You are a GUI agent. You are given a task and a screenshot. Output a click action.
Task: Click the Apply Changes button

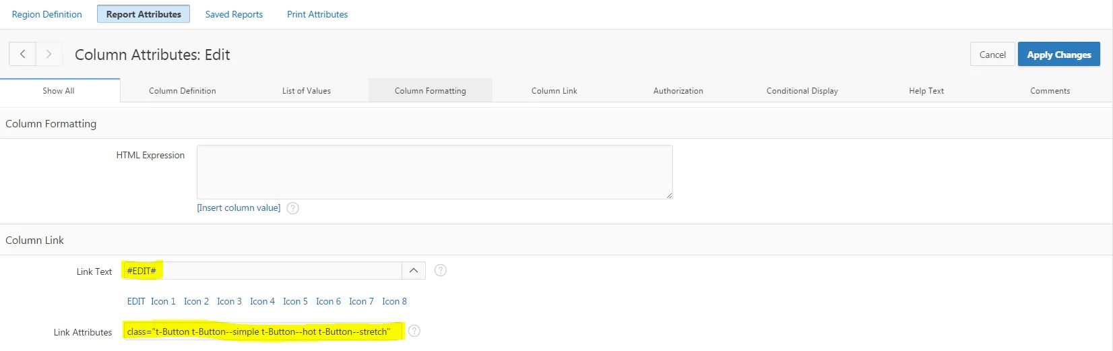[1058, 55]
